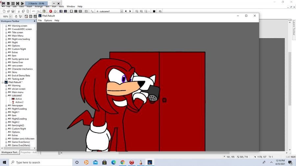Select the hand pan tool
Viewport: 296px width, 166px height.
click(16, 16)
